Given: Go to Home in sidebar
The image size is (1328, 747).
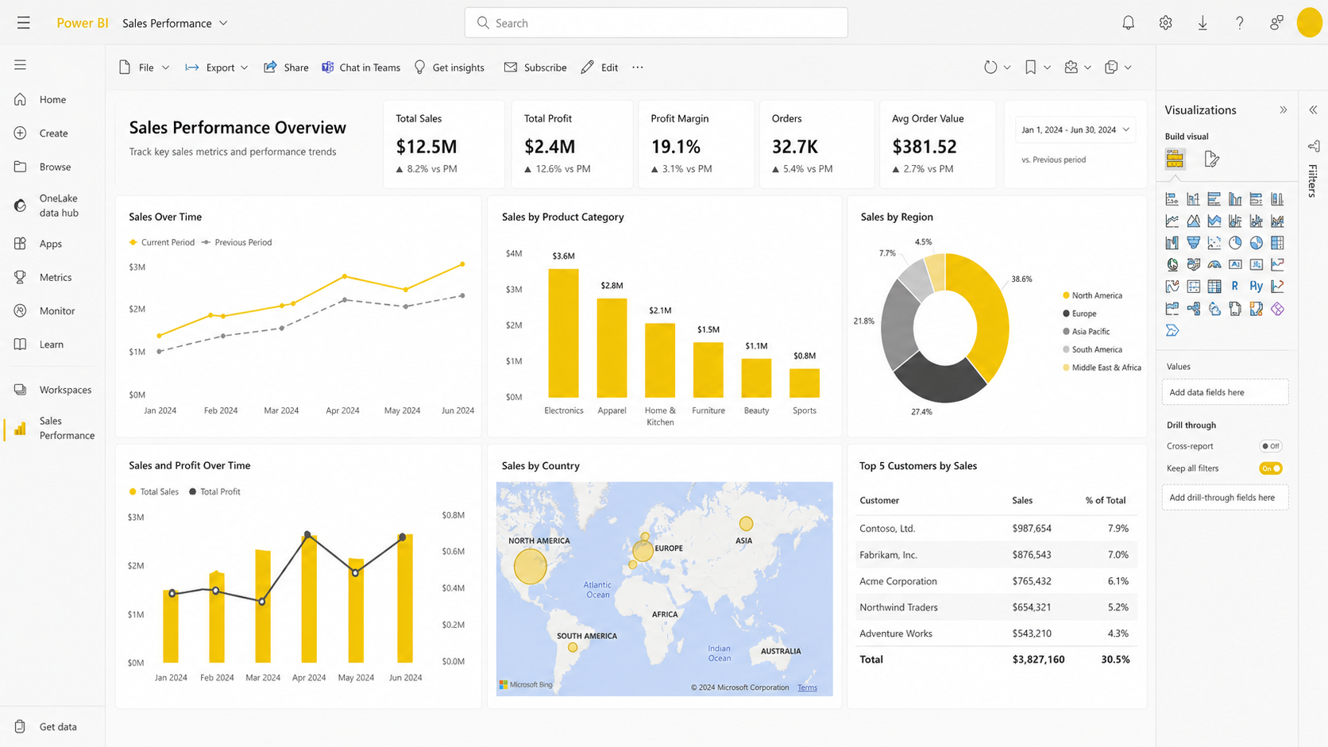Looking at the screenshot, I should pos(52,99).
